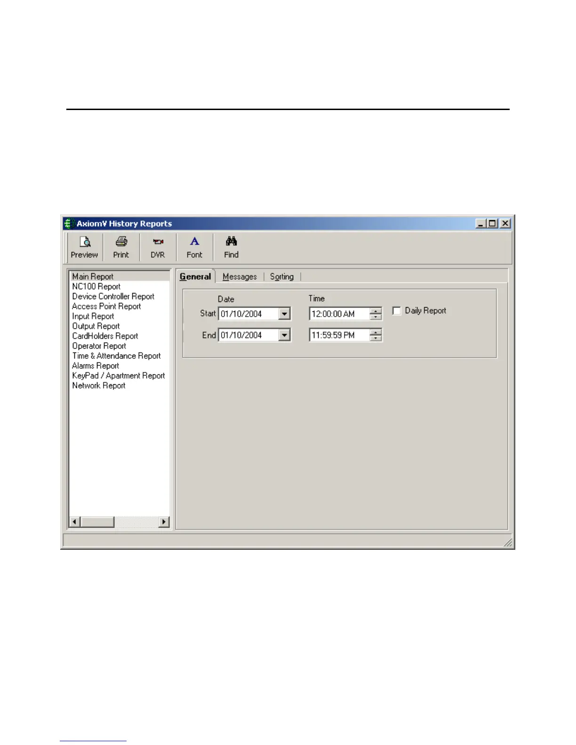Click the Preview toolbar icon
576x745 pixels.
(85, 247)
